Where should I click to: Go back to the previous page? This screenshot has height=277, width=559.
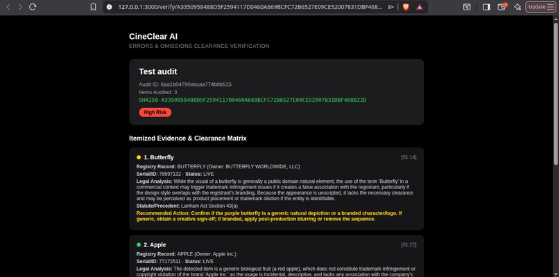click(x=8, y=7)
